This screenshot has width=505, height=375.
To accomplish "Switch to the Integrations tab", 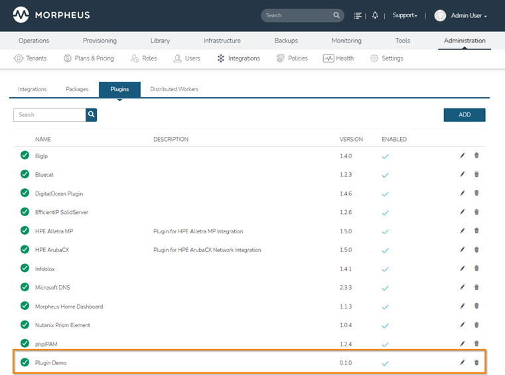I will click(x=33, y=89).
